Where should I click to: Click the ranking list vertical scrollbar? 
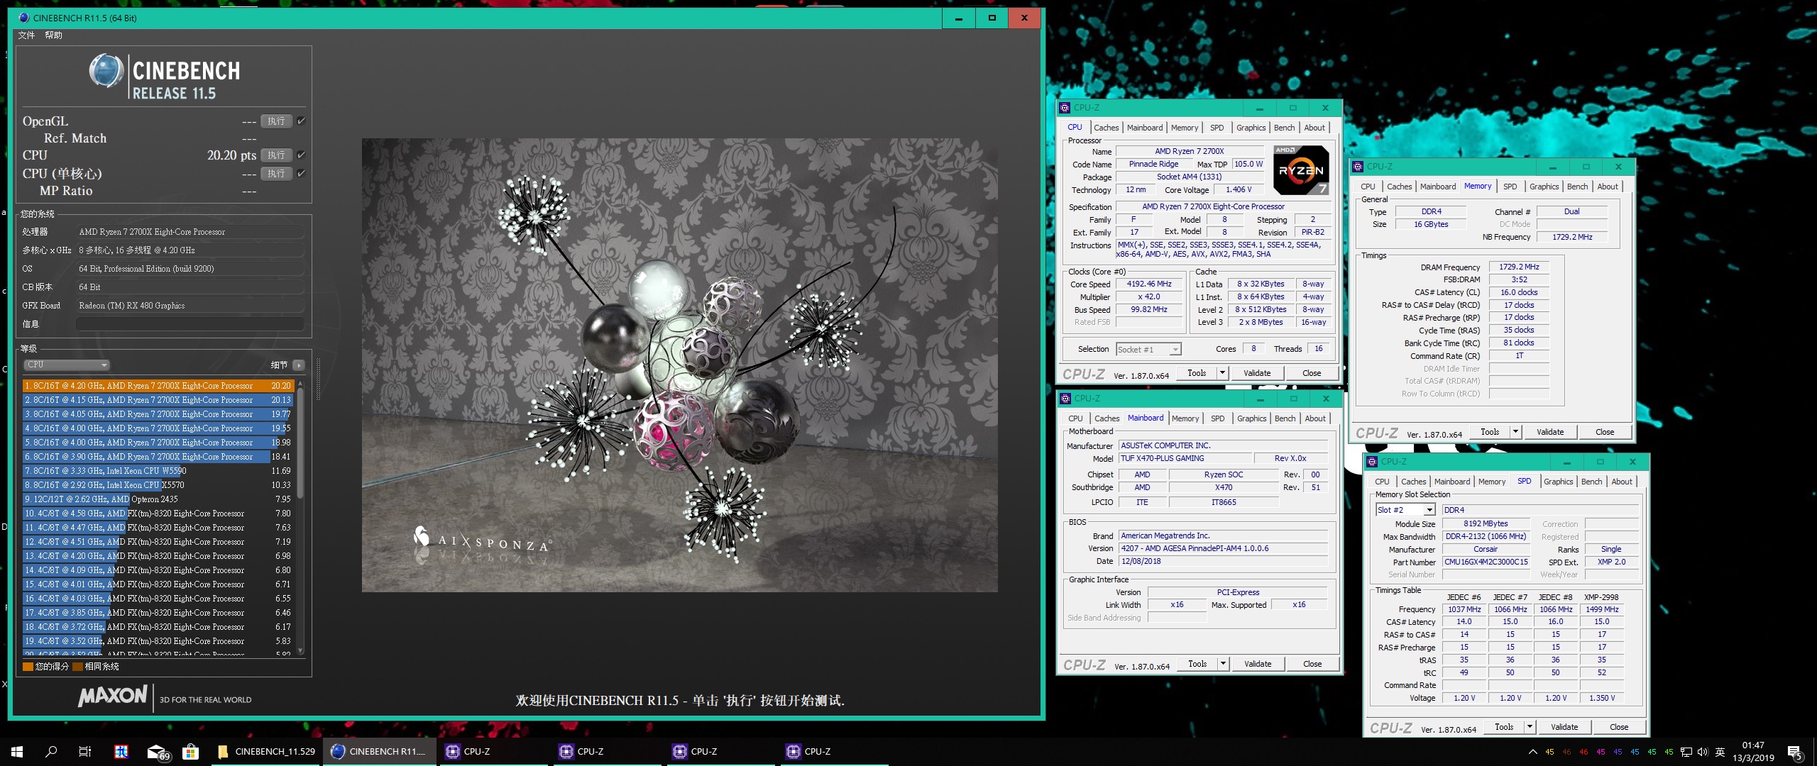(300, 516)
